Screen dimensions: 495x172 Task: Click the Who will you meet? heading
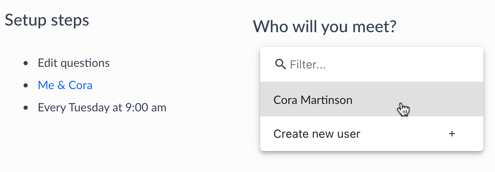point(325,27)
